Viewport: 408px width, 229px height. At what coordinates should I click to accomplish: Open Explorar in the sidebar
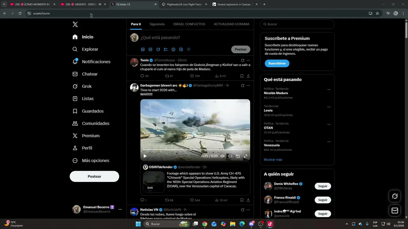(x=85, y=49)
